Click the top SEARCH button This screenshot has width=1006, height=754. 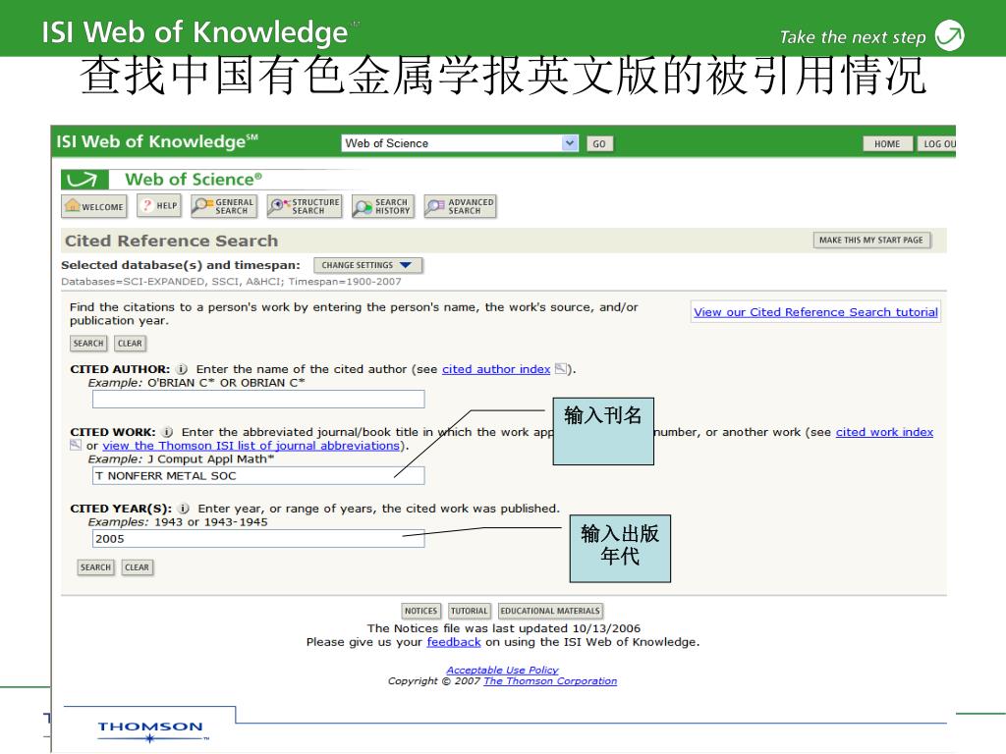coord(88,343)
